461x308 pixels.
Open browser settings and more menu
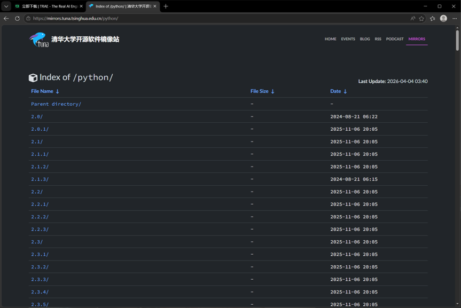point(455,19)
